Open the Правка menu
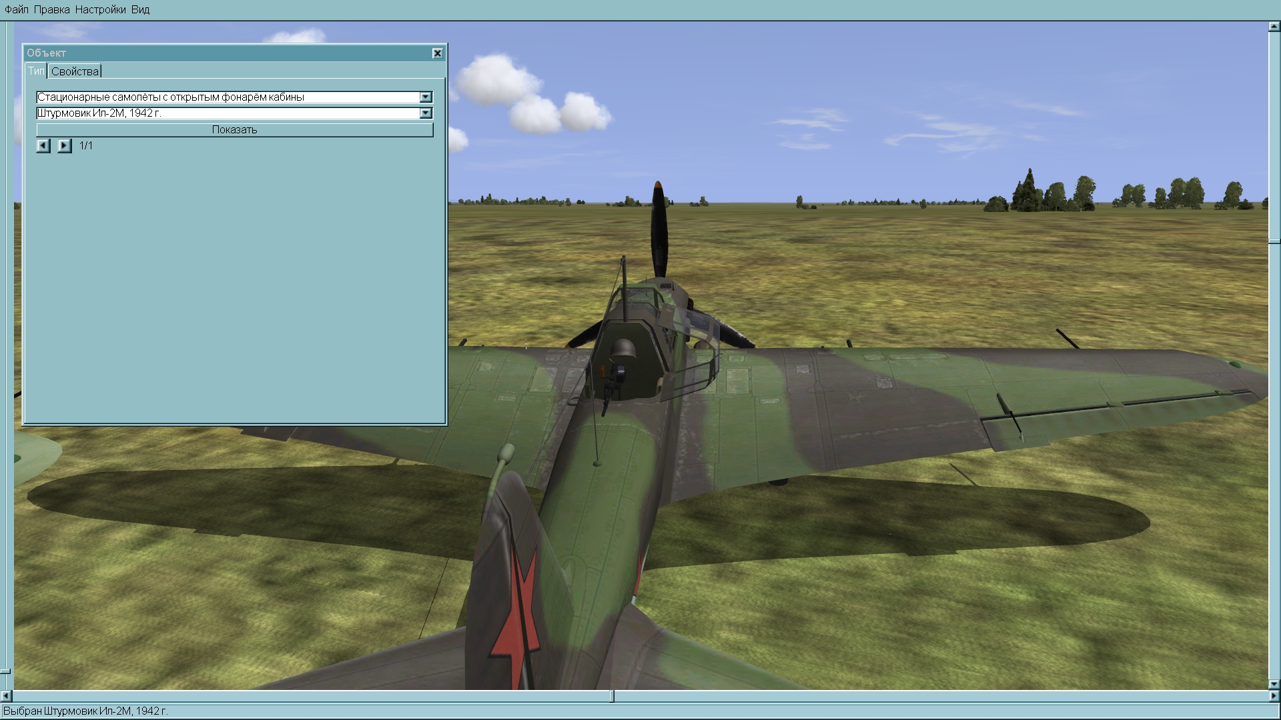 coord(51,9)
